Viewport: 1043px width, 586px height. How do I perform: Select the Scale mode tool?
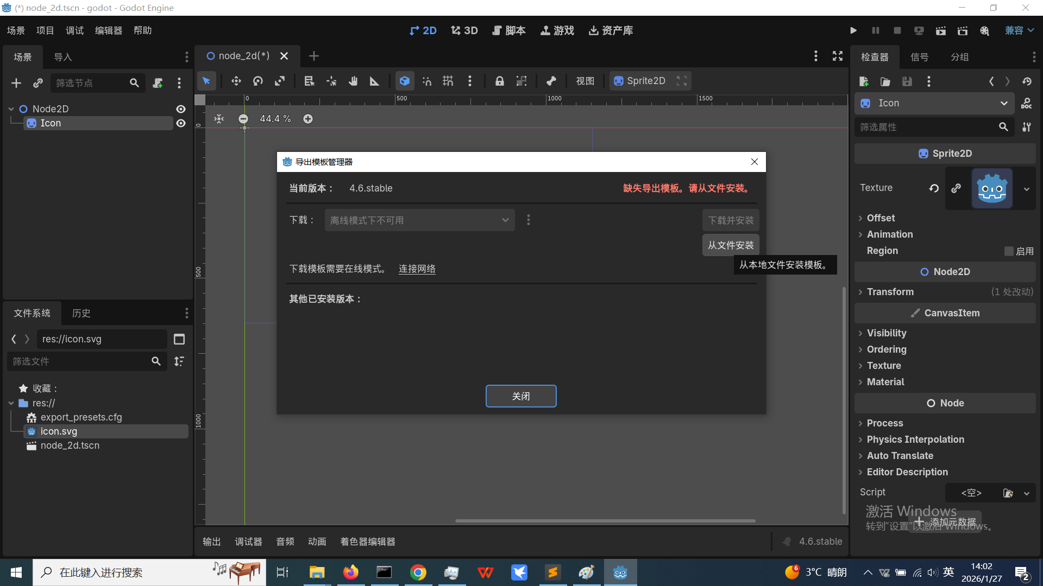point(280,81)
